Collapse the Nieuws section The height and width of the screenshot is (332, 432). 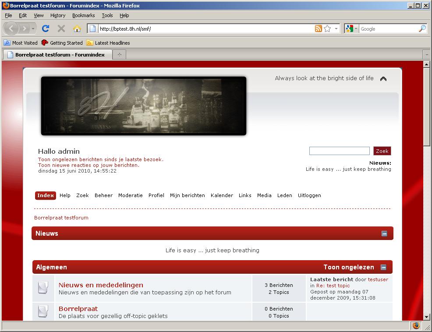pos(384,233)
